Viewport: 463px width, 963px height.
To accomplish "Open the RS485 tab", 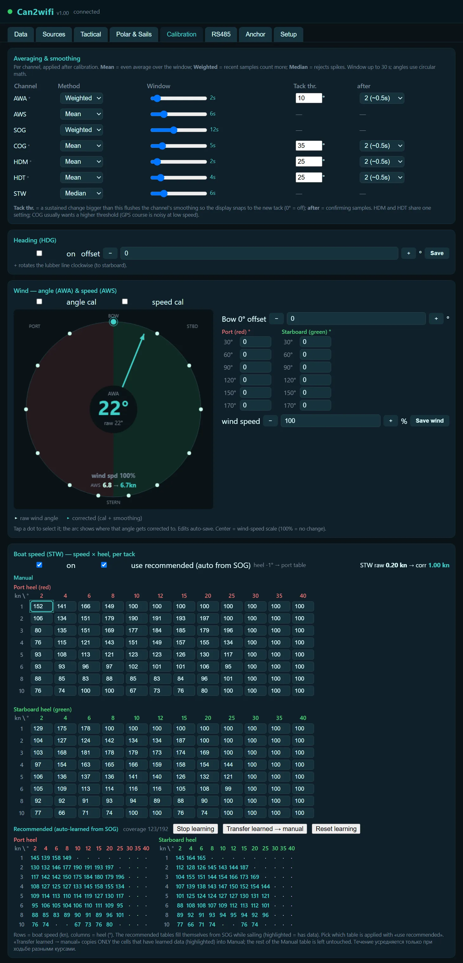I will coord(221,34).
